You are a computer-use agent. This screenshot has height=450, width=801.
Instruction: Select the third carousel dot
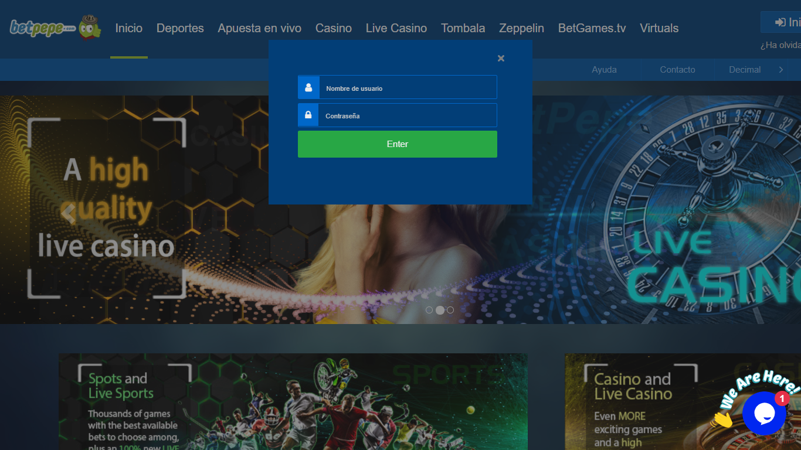click(x=450, y=310)
